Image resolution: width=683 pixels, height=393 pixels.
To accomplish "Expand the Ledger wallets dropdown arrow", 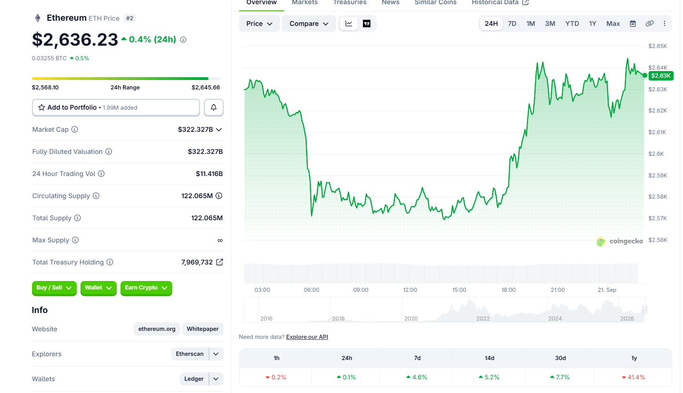I will tap(216, 379).
